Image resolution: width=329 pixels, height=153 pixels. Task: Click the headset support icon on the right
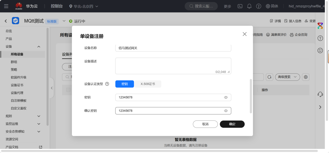click(x=320, y=95)
